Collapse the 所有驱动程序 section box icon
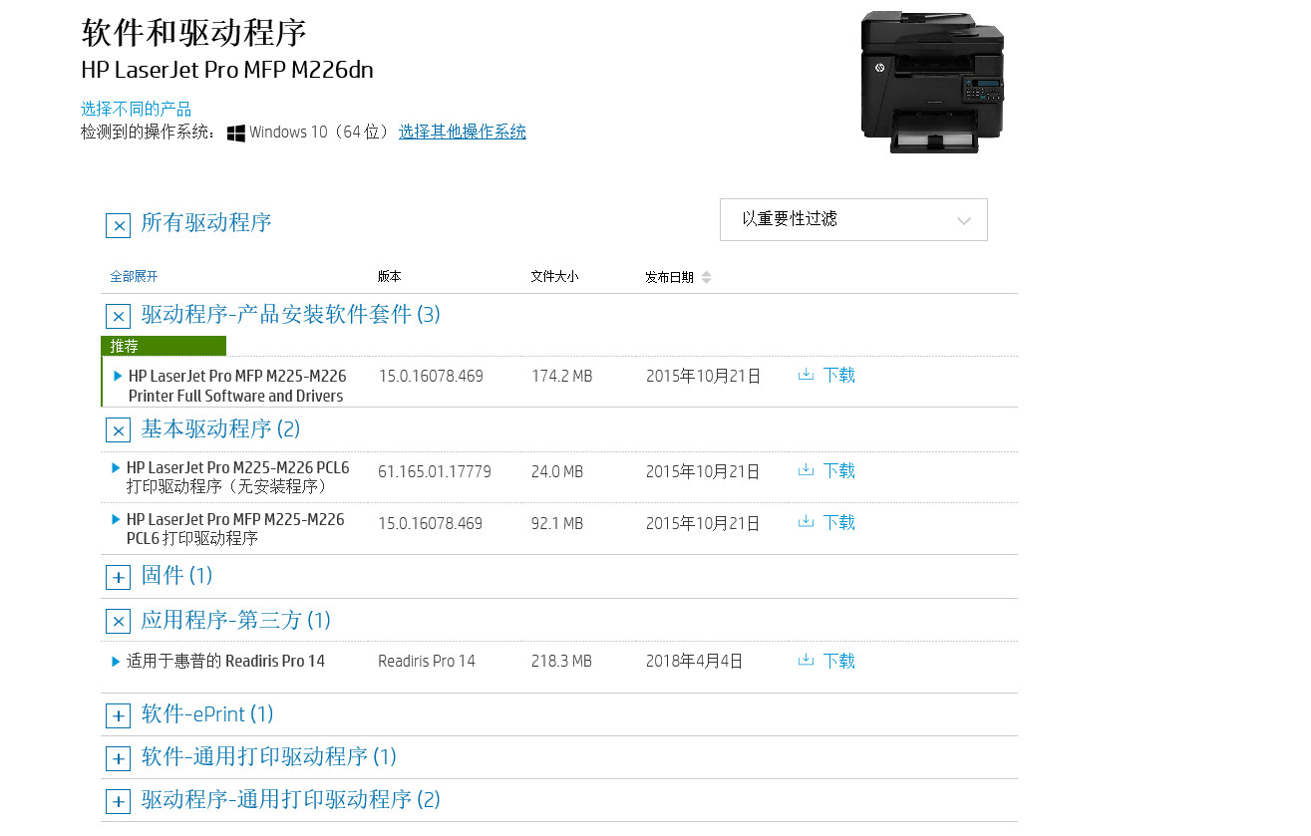The width and height of the screenshot is (1311, 836). (x=118, y=225)
